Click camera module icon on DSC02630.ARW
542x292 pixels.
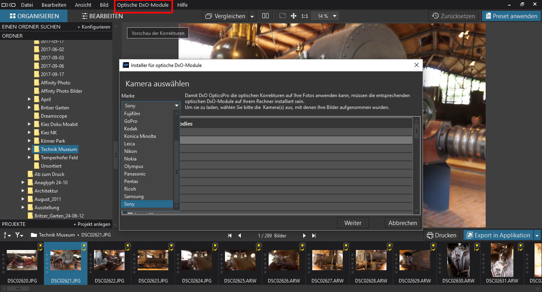(x=477, y=245)
